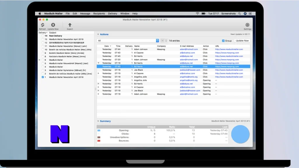Click the Siri icon in the menu bar
The image size is (299, 168).
(245, 13)
